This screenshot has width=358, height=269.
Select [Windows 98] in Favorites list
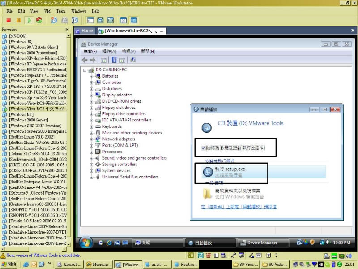click(x=21, y=42)
